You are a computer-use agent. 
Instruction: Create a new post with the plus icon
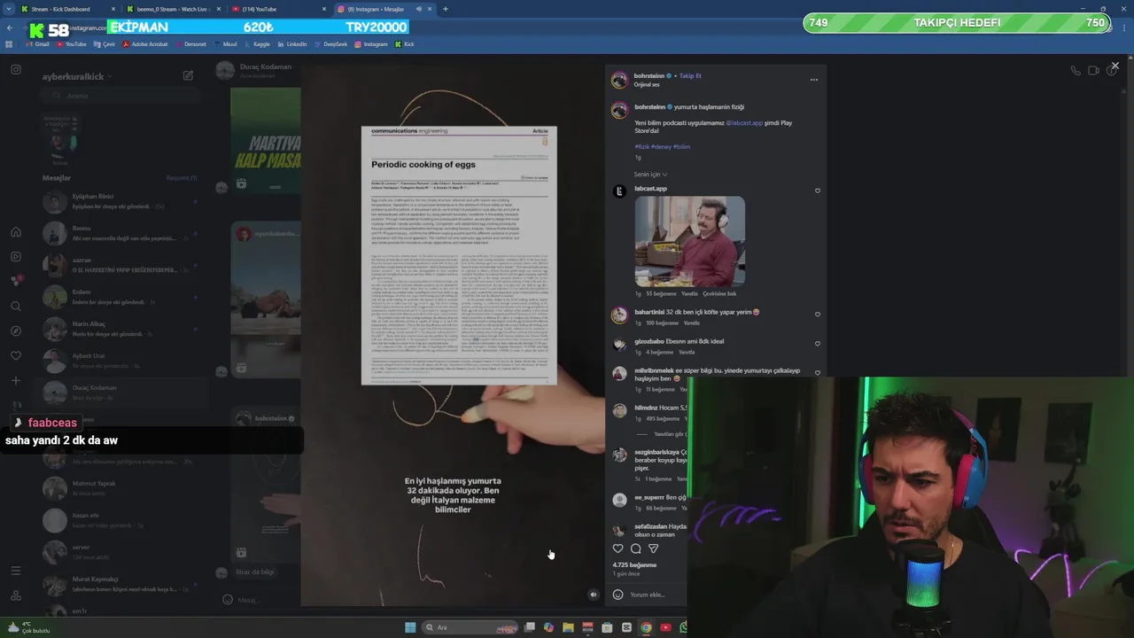16,380
